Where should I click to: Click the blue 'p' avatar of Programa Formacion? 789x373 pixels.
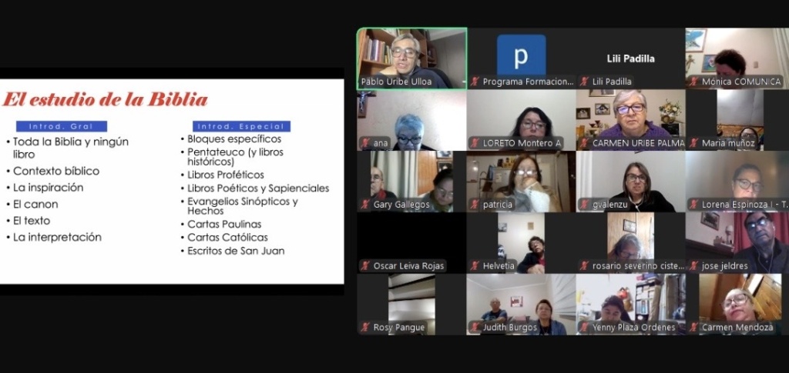click(521, 54)
